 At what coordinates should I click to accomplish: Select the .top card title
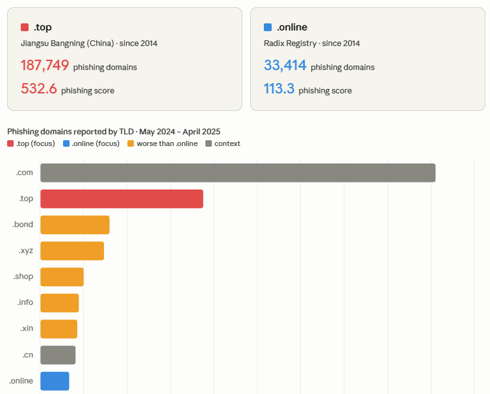click(43, 27)
